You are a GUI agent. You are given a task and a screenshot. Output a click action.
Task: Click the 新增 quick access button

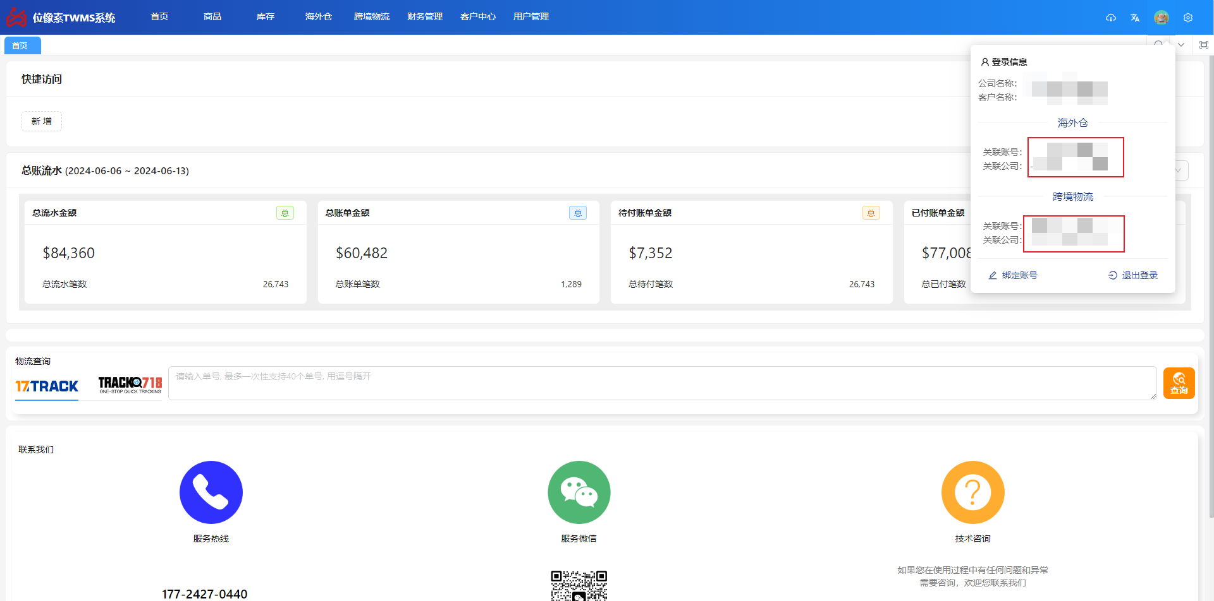click(x=42, y=121)
